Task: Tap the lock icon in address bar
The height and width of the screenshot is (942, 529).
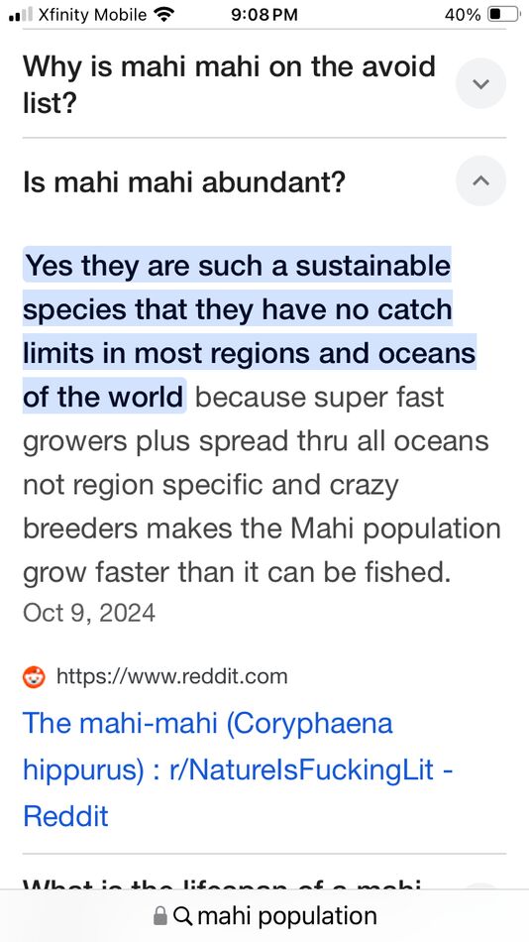Action: tap(159, 916)
